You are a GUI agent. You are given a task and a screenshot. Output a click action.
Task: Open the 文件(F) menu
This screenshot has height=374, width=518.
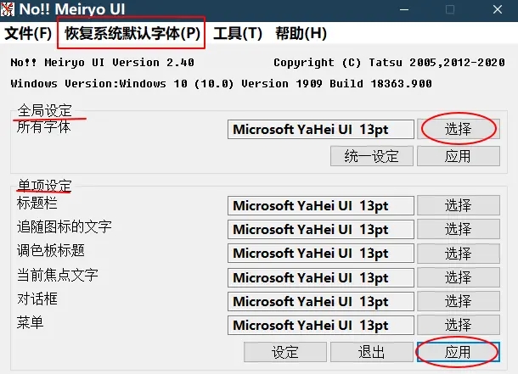coord(28,33)
